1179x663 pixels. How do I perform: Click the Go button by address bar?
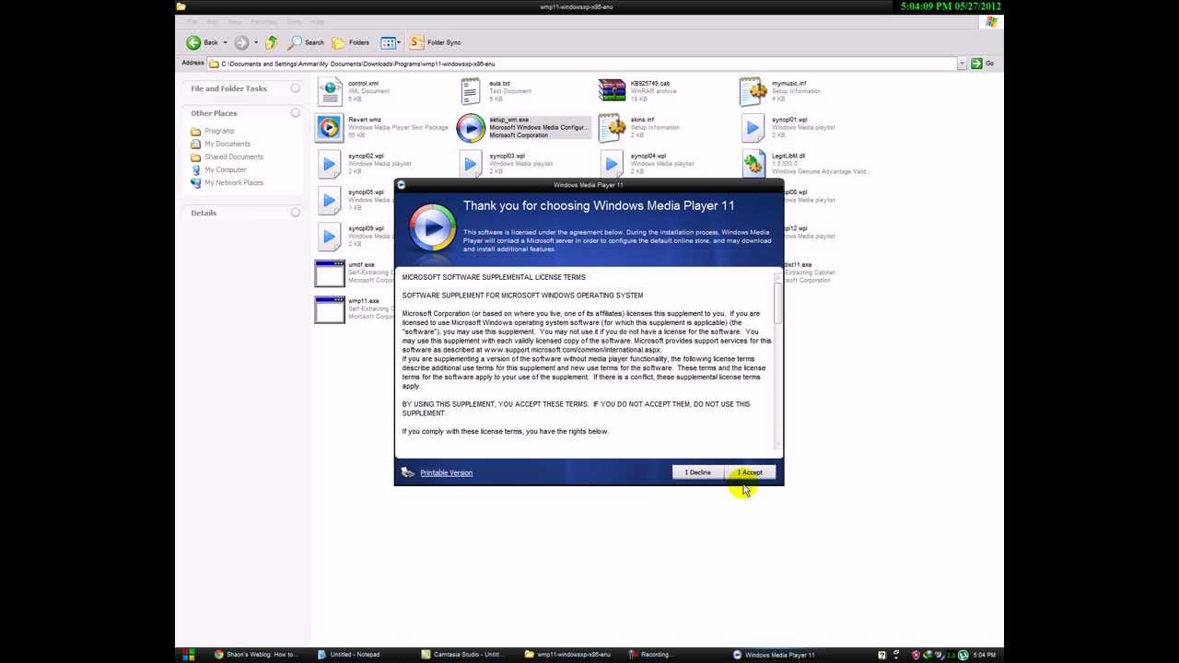[x=983, y=64]
